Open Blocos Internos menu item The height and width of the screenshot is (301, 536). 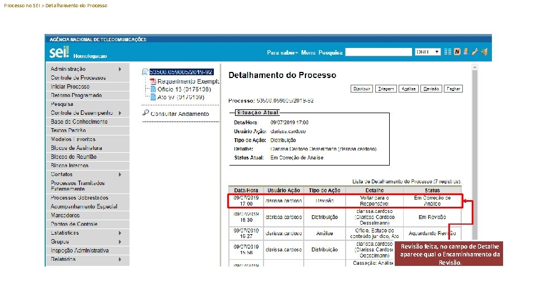69,166
